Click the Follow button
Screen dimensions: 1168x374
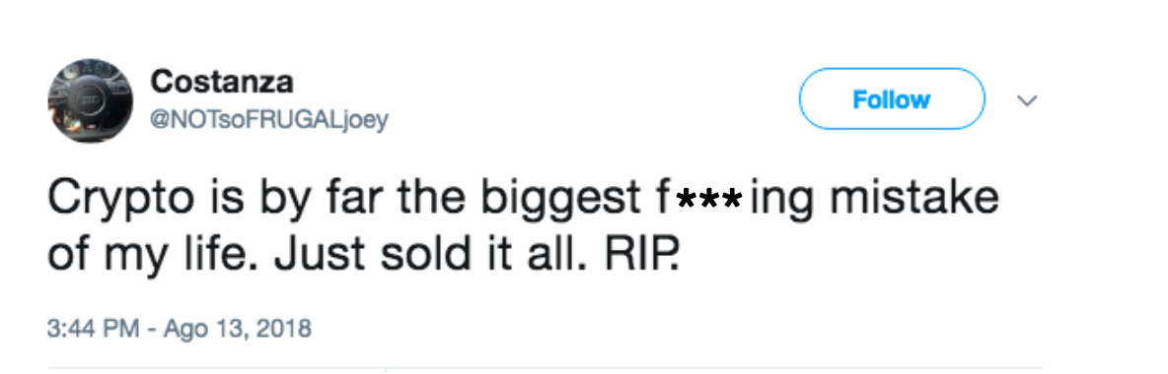[892, 98]
